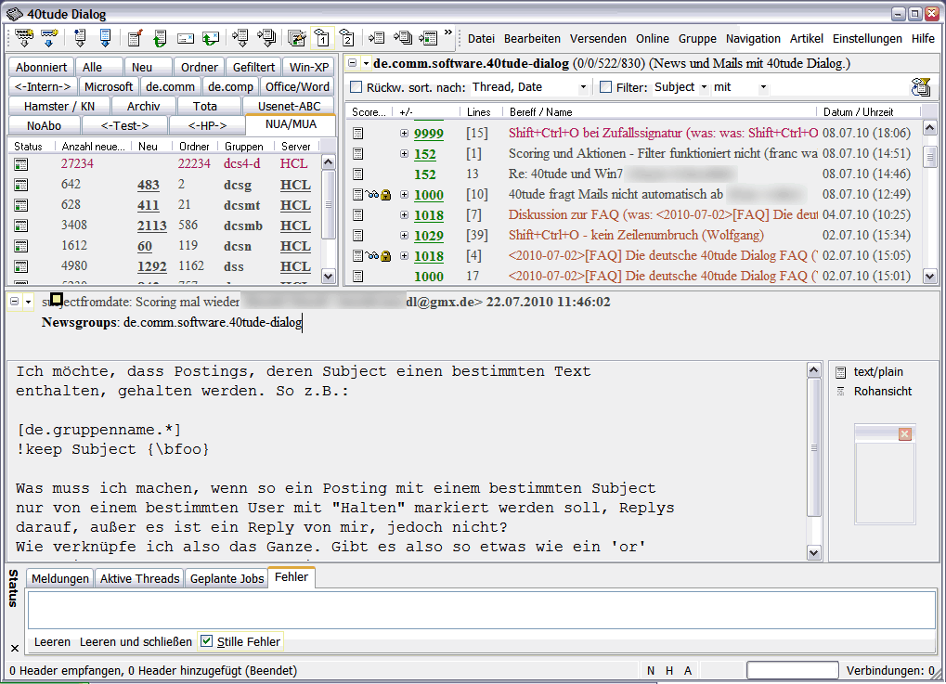The height and width of the screenshot is (684, 946).
Task: Click the first toolbar icon for fetching headers
Action: (25, 38)
